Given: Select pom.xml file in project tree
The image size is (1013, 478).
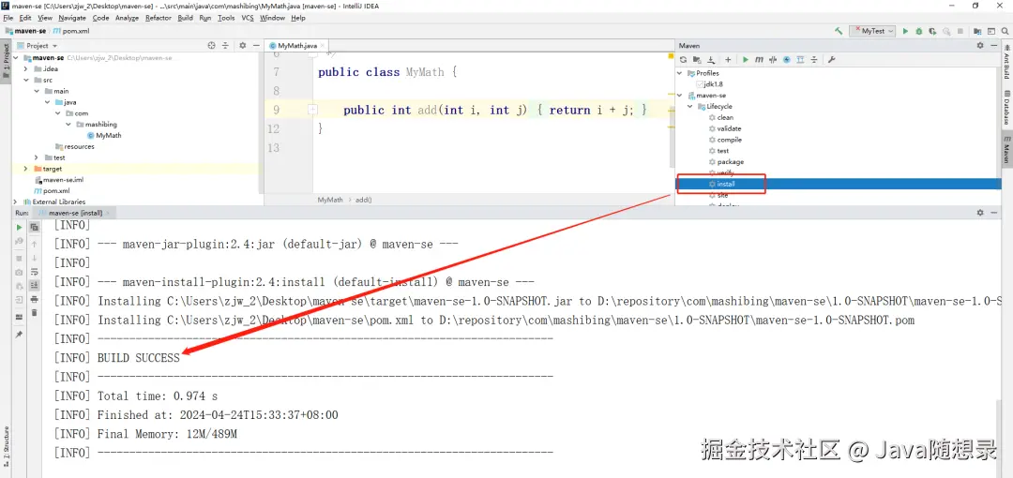Looking at the screenshot, I should (x=52, y=190).
